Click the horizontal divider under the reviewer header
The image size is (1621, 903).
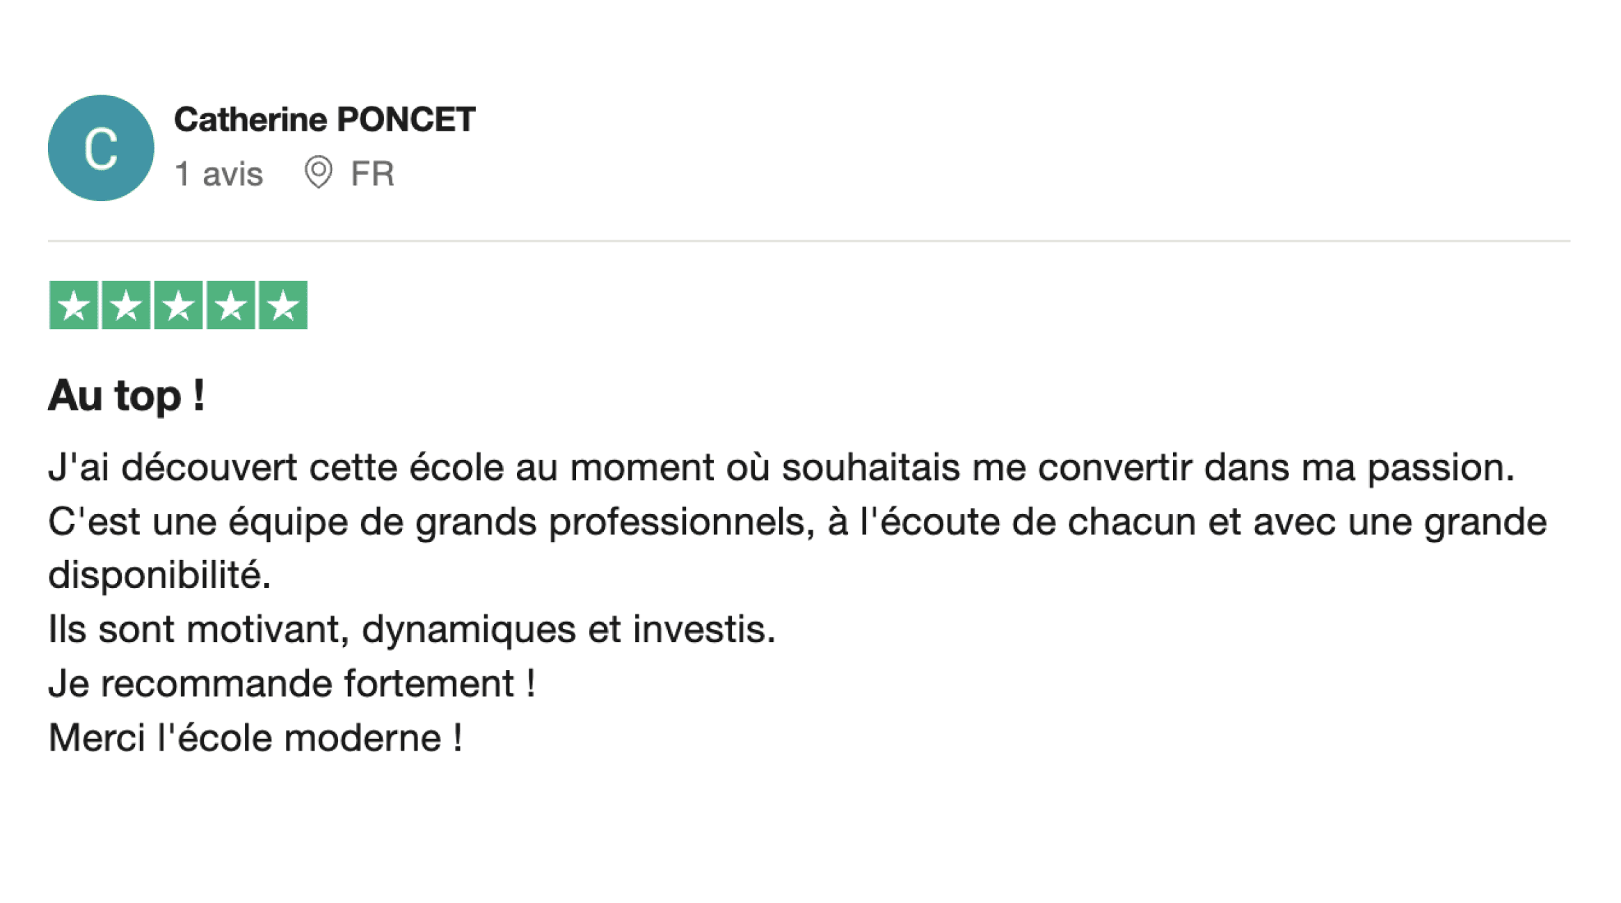tap(808, 241)
